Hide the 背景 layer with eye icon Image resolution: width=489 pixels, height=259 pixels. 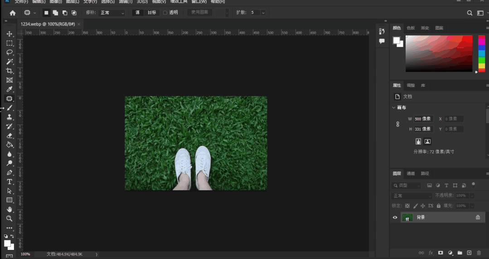(x=395, y=217)
